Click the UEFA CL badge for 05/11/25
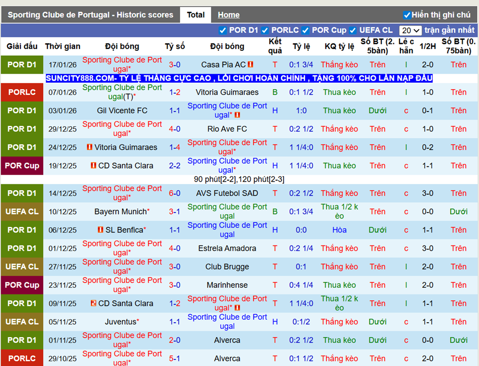The height and width of the screenshot is (366, 479). point(22,321)
